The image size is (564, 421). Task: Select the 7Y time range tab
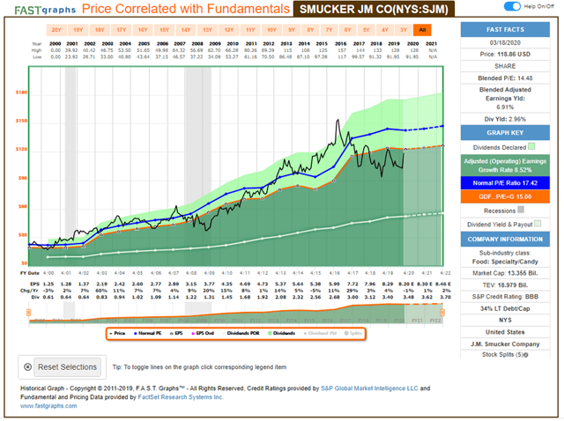click(x=330, y=30)
